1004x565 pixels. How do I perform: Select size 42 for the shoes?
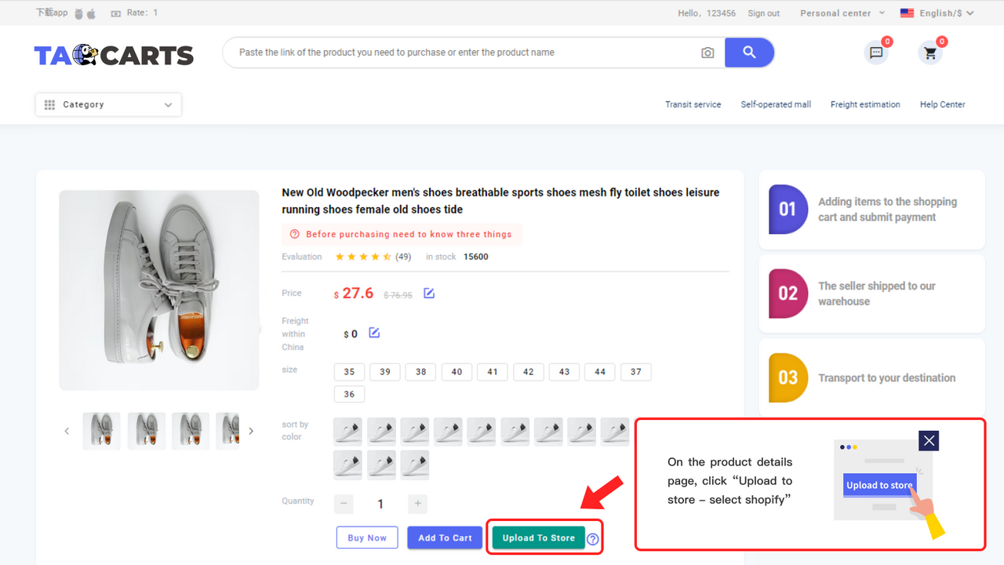[x=528, y=371]
